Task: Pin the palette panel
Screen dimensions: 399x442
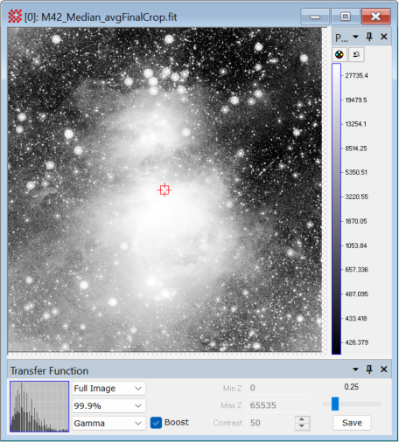Action: 369,37
